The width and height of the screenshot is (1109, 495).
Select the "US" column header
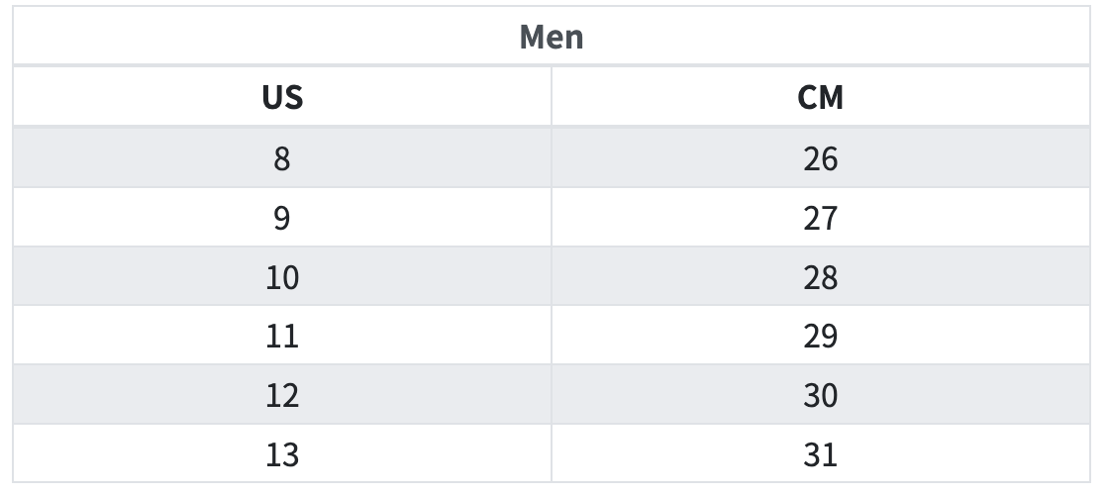(x=282, y=98)
